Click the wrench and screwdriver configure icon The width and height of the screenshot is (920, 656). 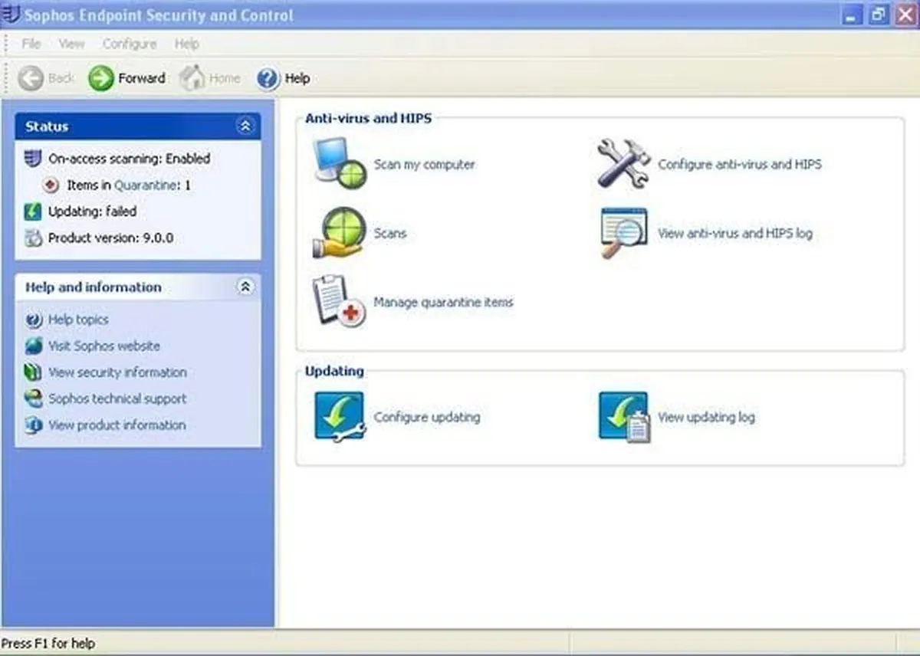[x=624, y=163]
